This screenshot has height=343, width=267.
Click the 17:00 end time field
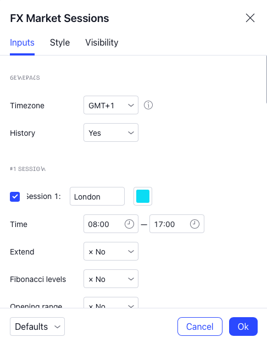pos(177,224)
